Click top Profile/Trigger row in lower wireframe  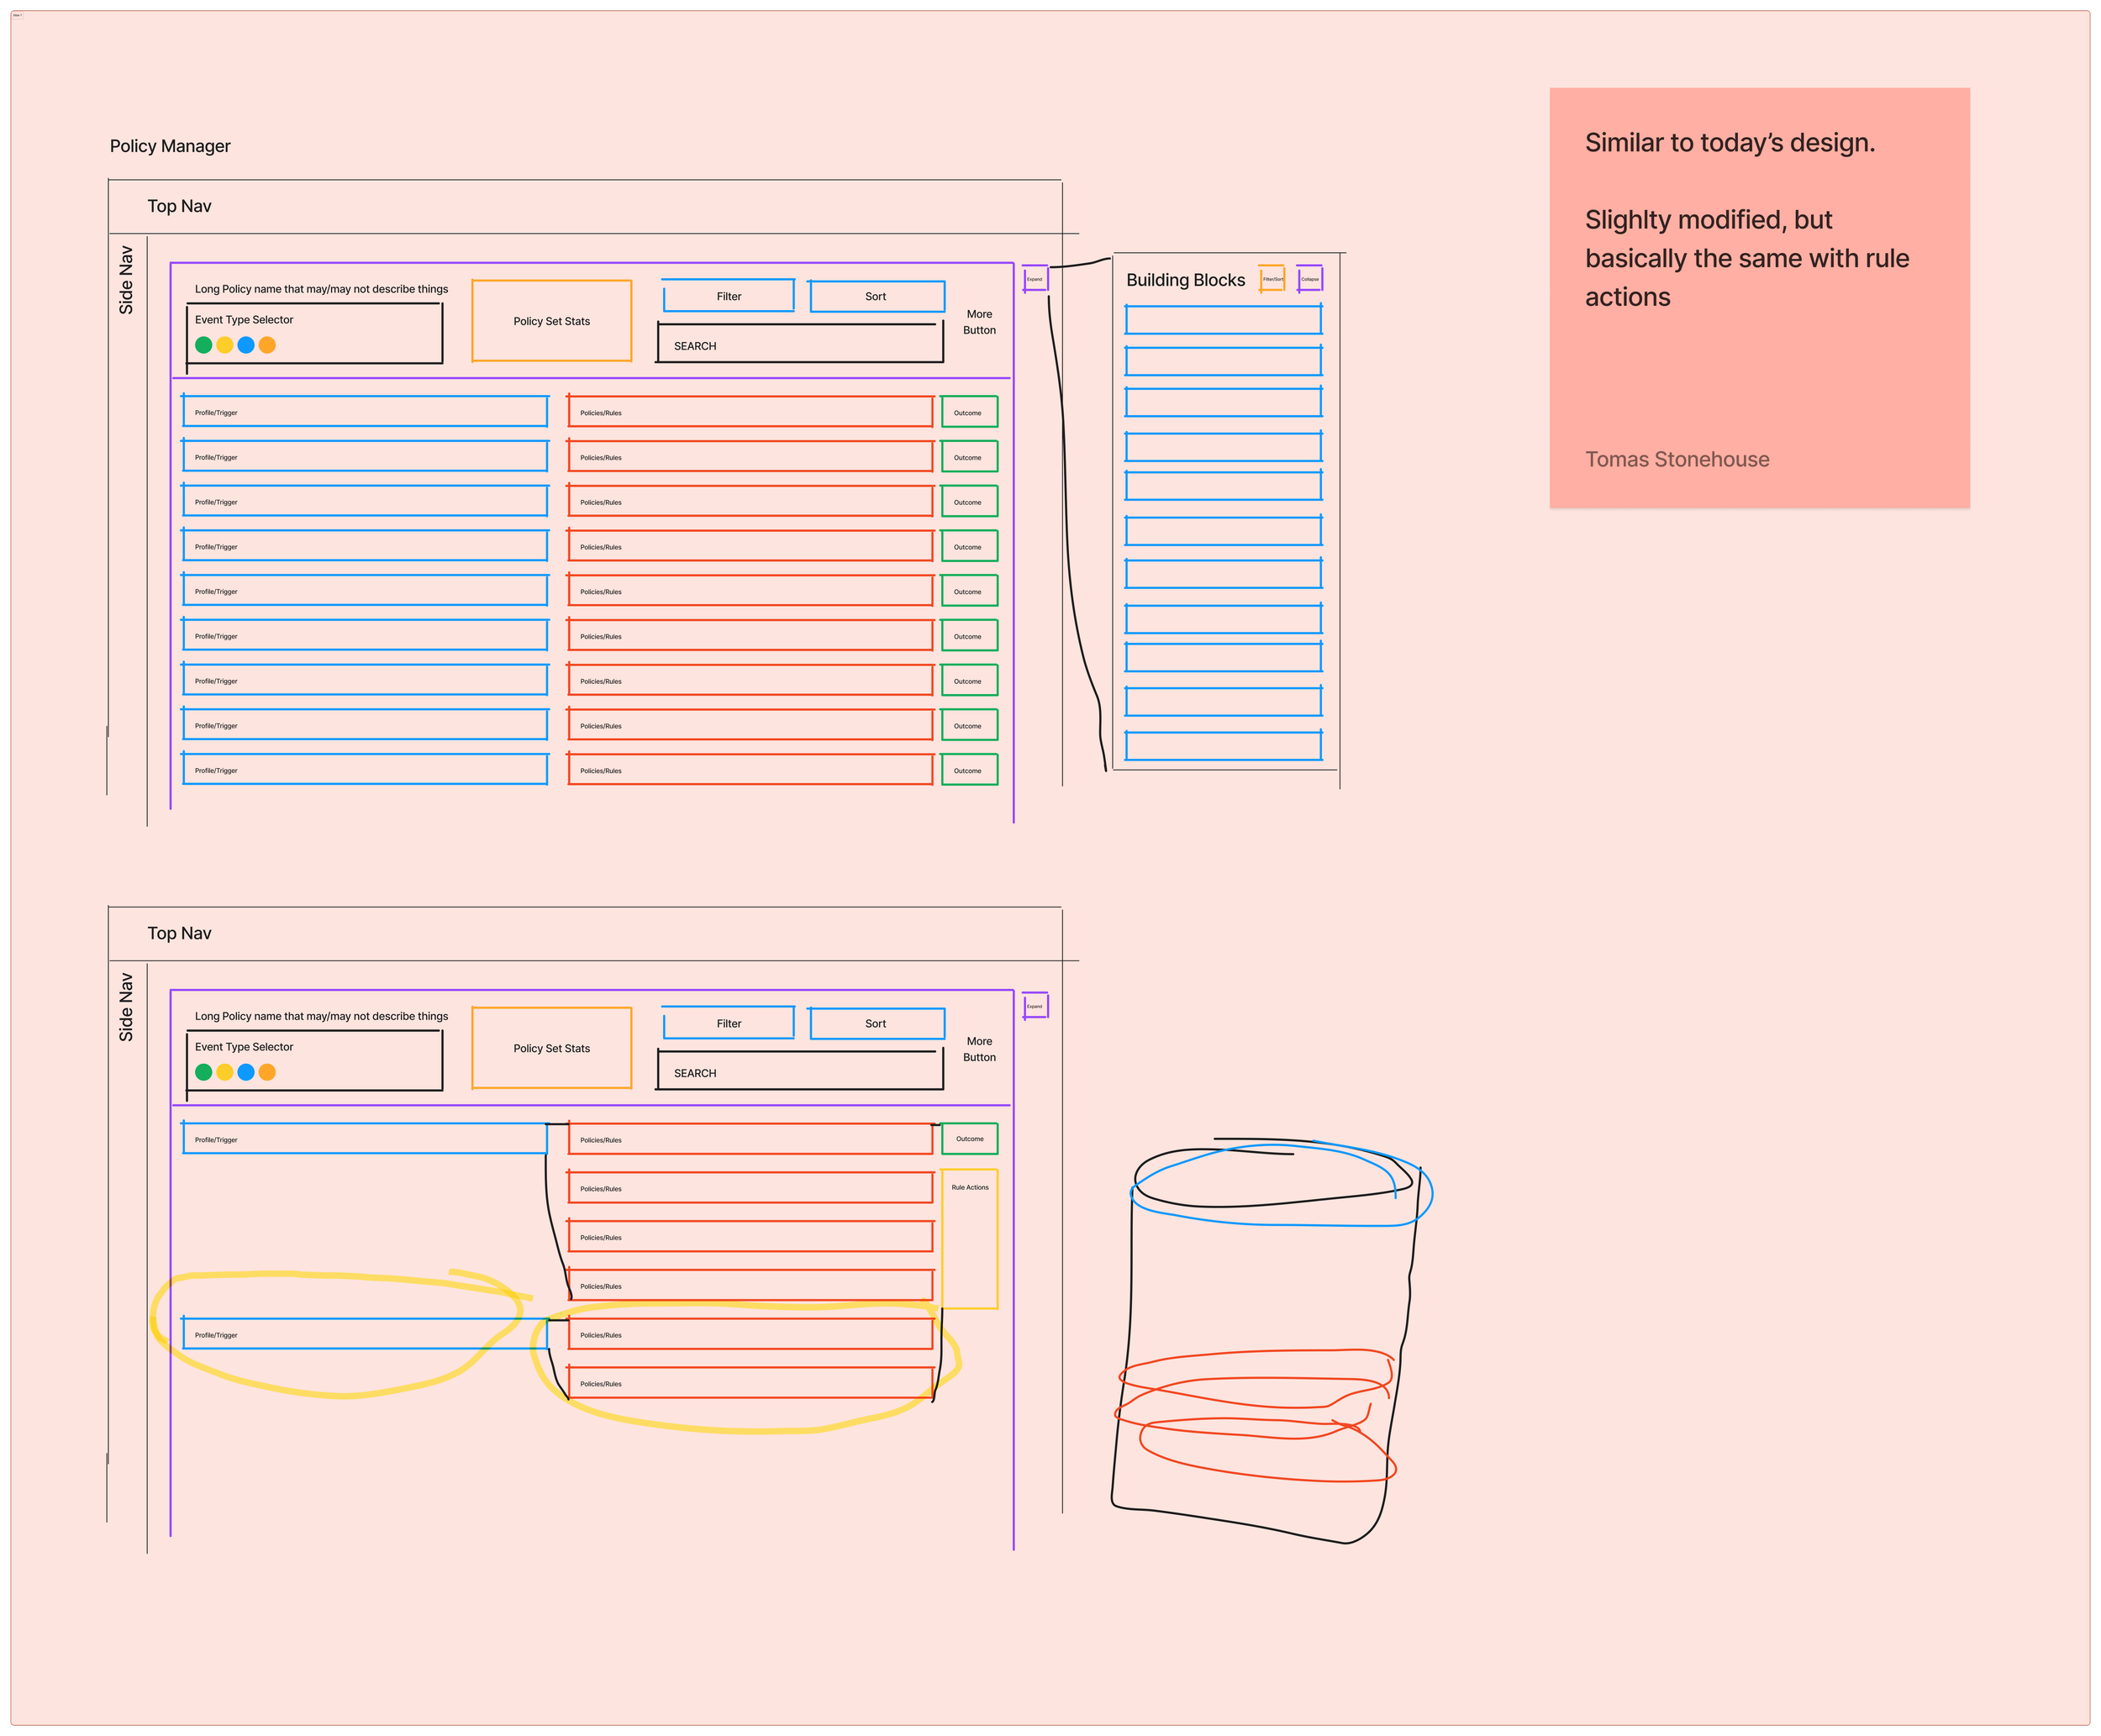pos(365,1139)
